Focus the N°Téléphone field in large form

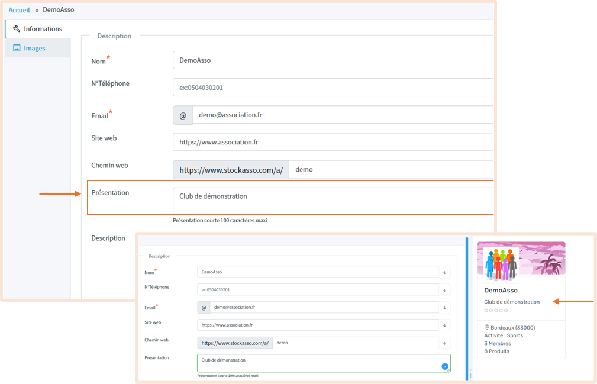point(331,88)
